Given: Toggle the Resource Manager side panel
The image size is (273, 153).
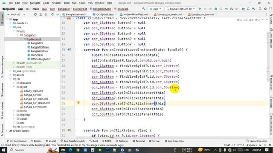Looking at the screenshot, I should click(x=2, y=67).
